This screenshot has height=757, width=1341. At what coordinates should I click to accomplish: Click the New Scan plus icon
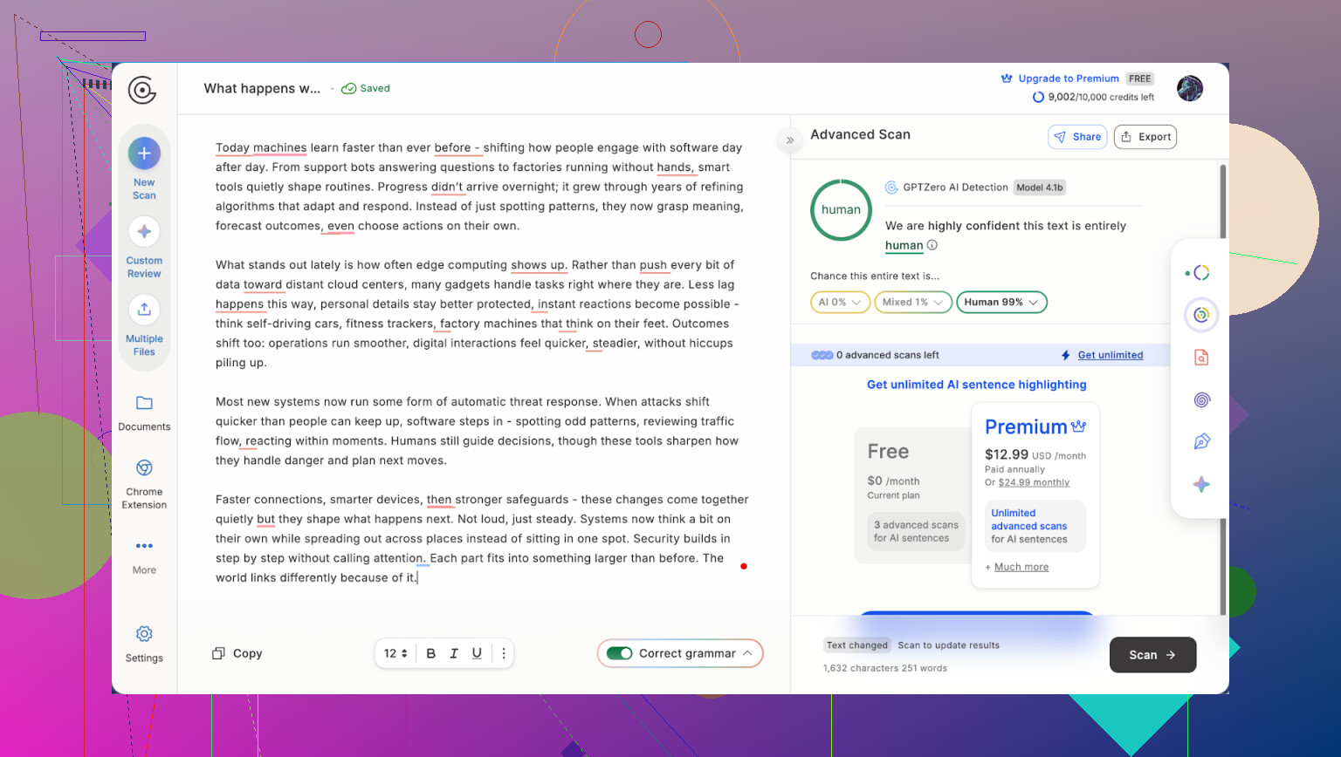tap(144, 153)
